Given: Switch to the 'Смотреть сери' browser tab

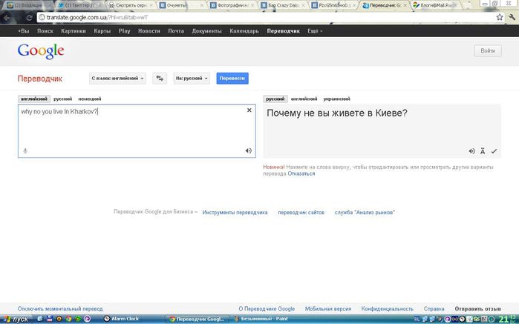Looking at the screenshot, I should click(131, 5).
